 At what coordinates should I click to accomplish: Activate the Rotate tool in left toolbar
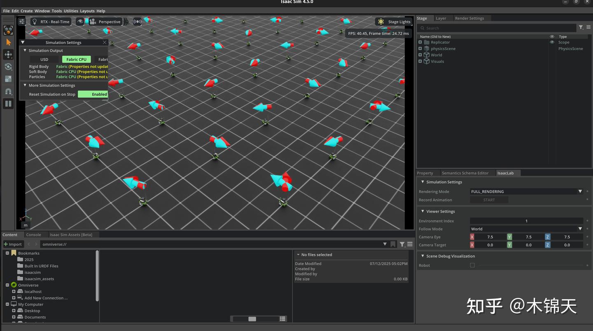tap(8, 67)
